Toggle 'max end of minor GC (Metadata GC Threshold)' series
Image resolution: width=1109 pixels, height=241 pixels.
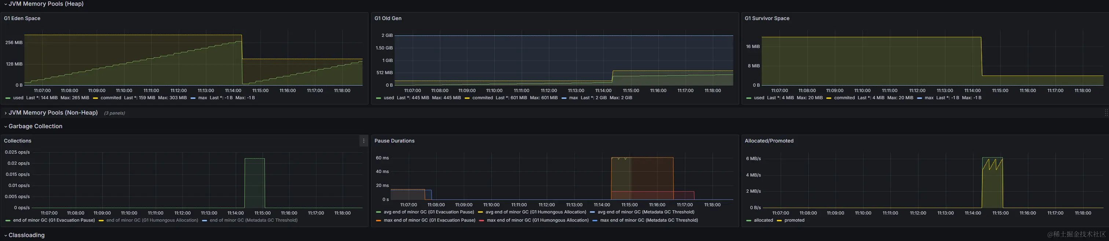649,220
